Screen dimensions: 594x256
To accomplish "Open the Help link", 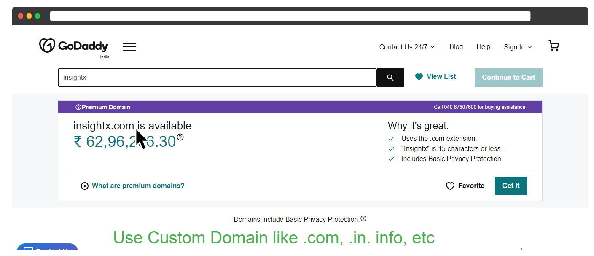I will point(484,47).
